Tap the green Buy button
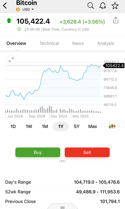125x209 pixels. [x=38, y=152]
